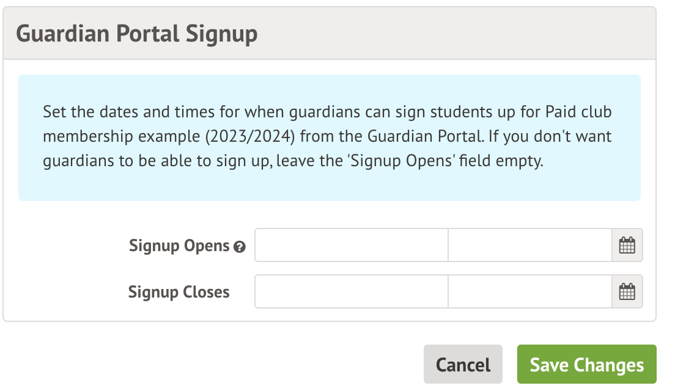This screenshot has height=391, width=675.
Task: Click the Guardian Portal Signup heading
Action: [136, 34]
